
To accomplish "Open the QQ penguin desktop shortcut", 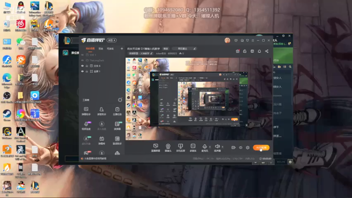I will click(21, 7).
